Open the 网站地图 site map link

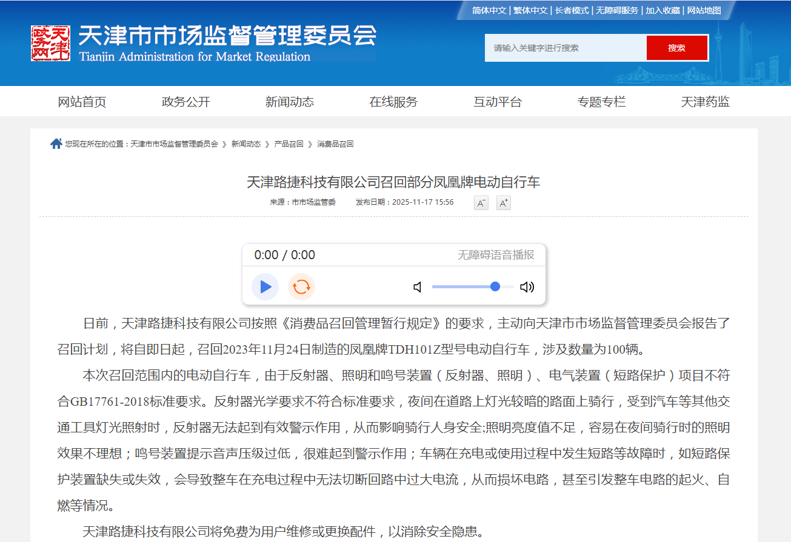point(704,10)
